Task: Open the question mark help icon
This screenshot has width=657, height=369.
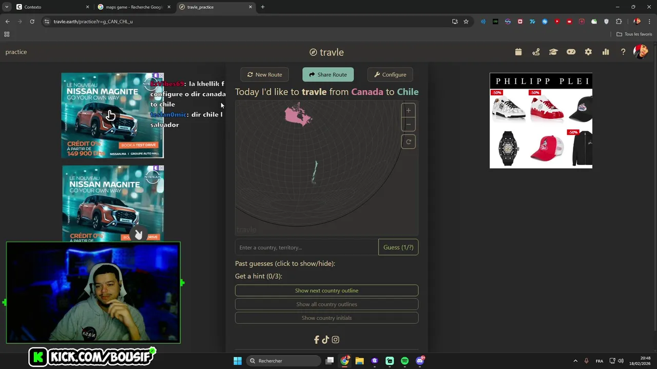Action: point(623,52)
